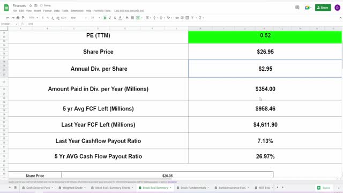Screen dimensions: 343x193
Task: Collapse the toolbar header with the chevron
Action: 340,18
